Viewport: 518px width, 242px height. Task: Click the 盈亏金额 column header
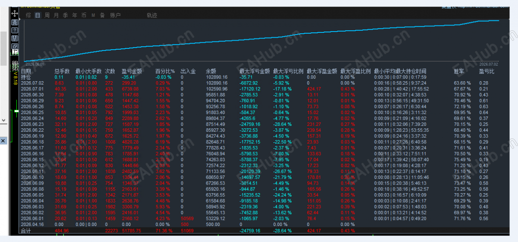point(132,71)
